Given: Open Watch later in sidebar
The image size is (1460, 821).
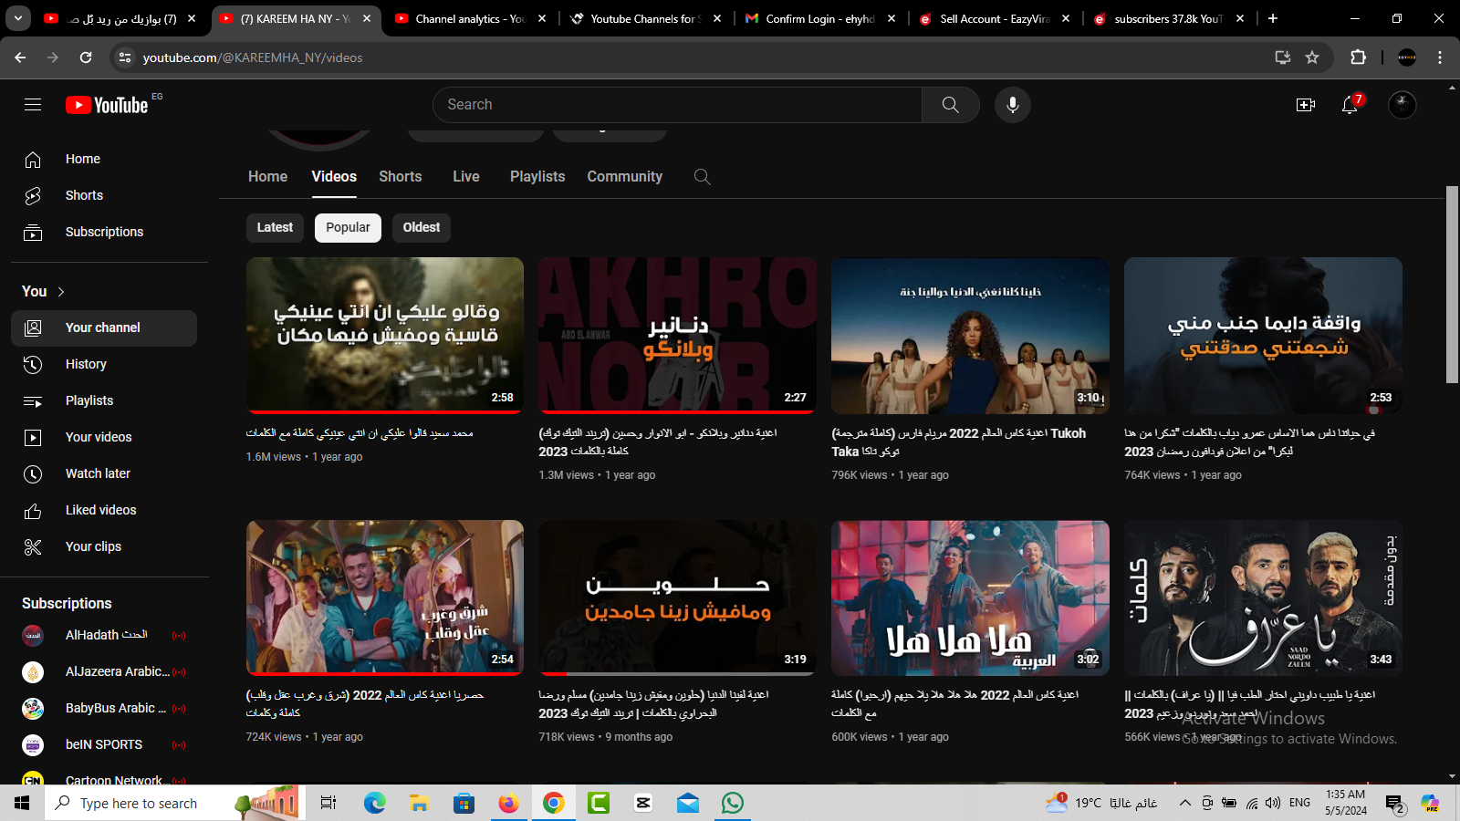Looking at the screenshot, I should (98, 473).
